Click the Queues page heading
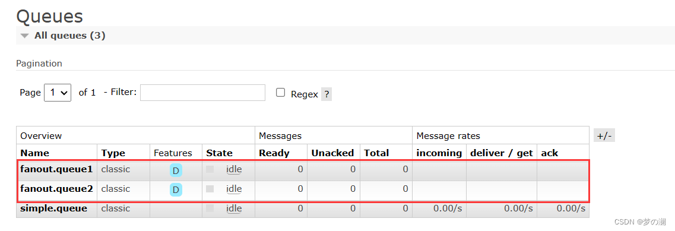Image resolution: width=675 pixels, height=231 pixels. click(x=49, y=17)
